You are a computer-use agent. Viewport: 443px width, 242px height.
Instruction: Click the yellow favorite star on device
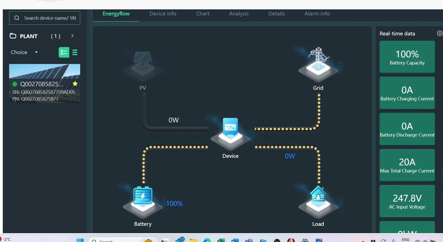pyautogui.click(x=75, y=84)
